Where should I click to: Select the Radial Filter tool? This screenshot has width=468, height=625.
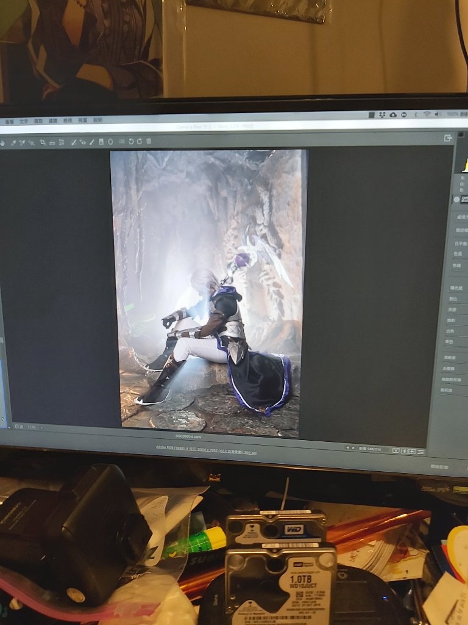click(x=110, y=142)
